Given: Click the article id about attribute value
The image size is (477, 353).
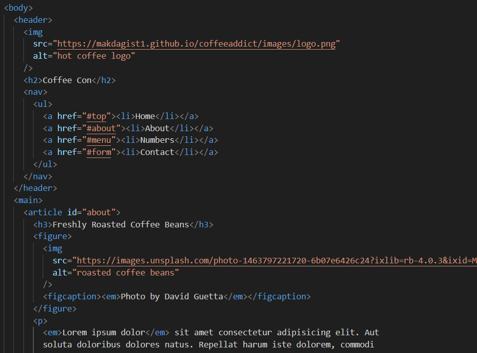Looking at the screenshot, I should [x=99, y=212].
